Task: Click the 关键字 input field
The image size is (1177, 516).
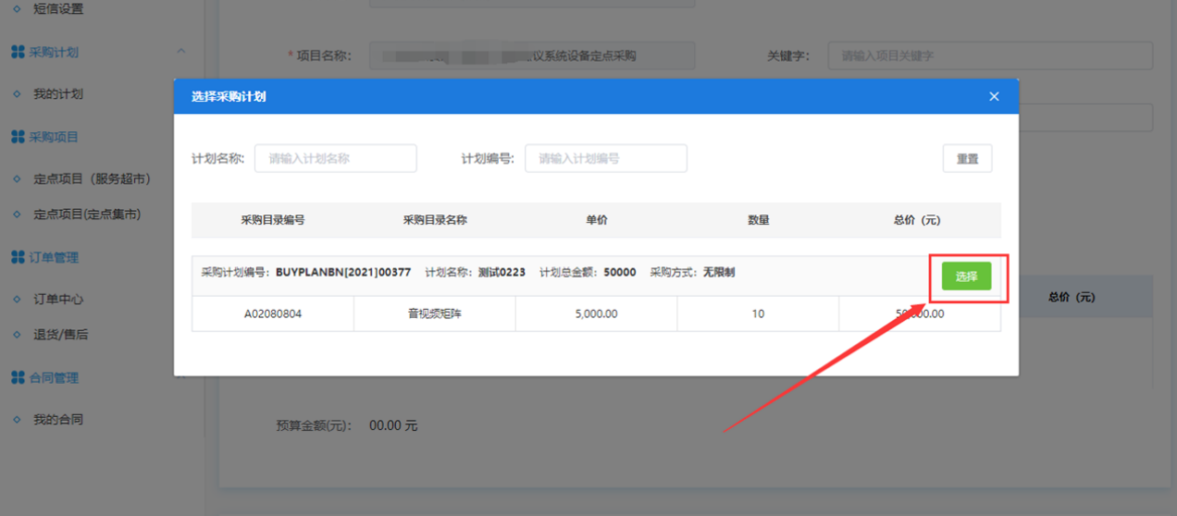Action: (989, 55)
